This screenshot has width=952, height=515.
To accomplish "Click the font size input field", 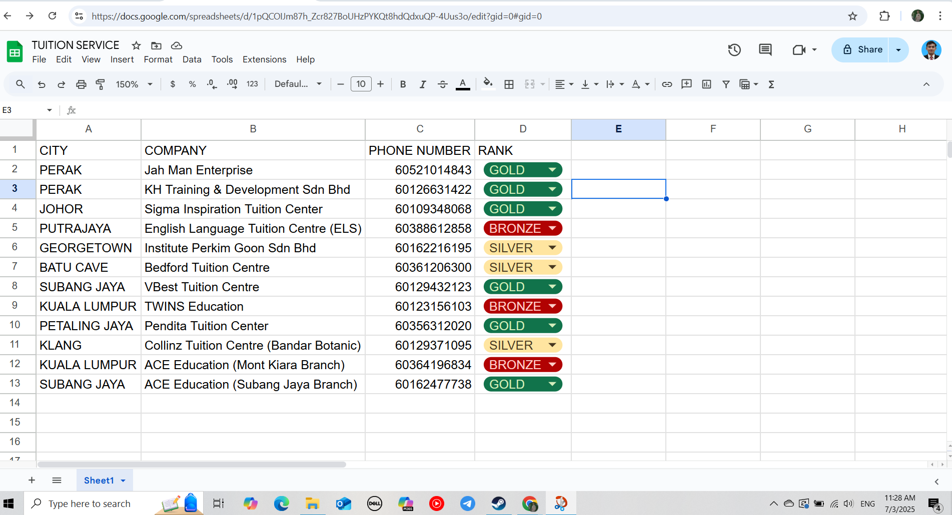I will click(361, 84).
